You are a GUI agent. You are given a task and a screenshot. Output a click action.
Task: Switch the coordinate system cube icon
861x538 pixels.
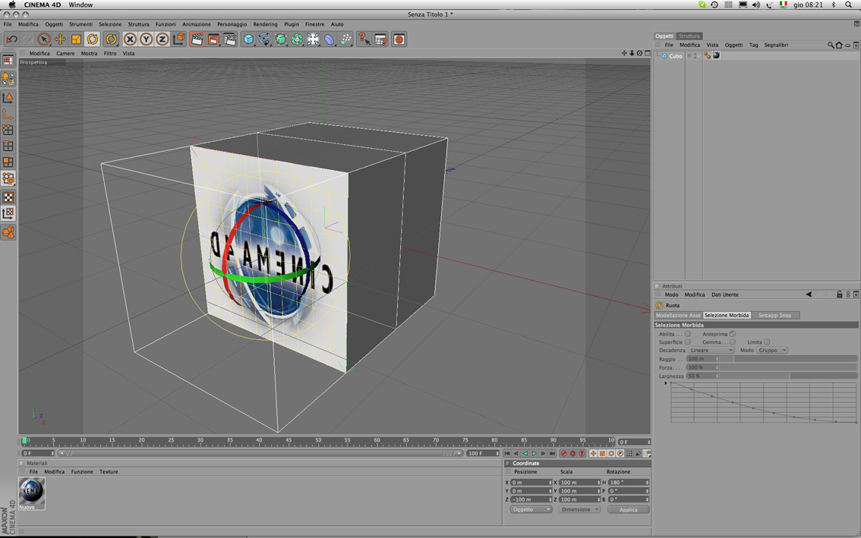[179, 39]
